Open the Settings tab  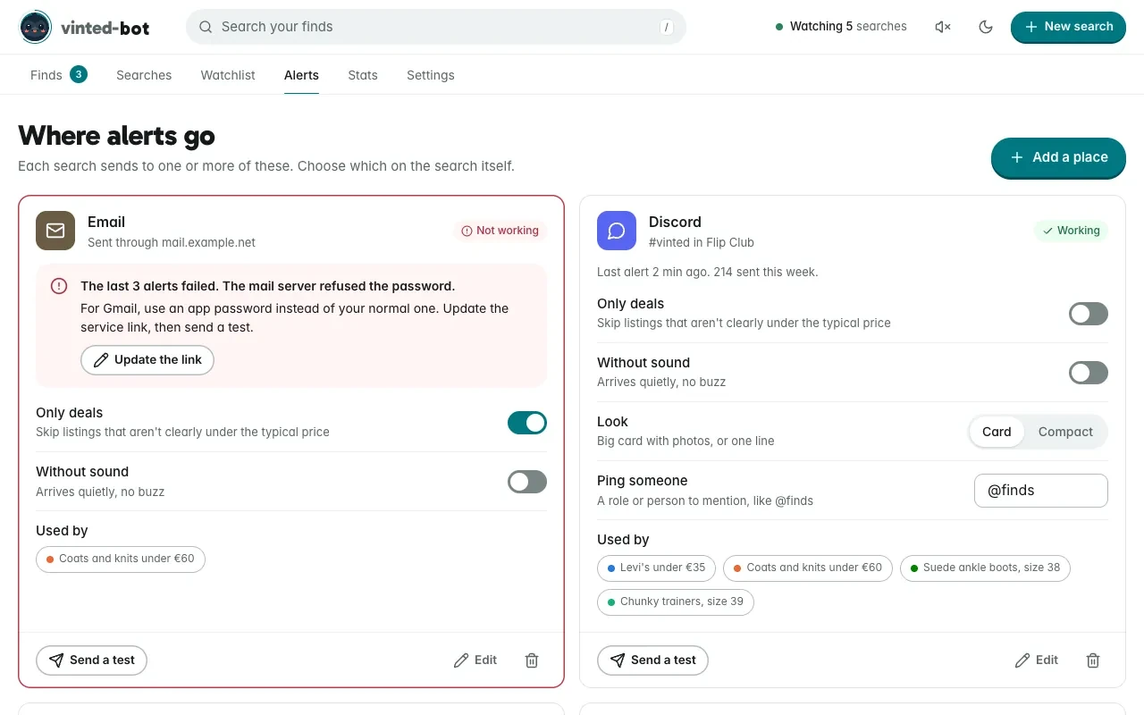click(431, 75)
